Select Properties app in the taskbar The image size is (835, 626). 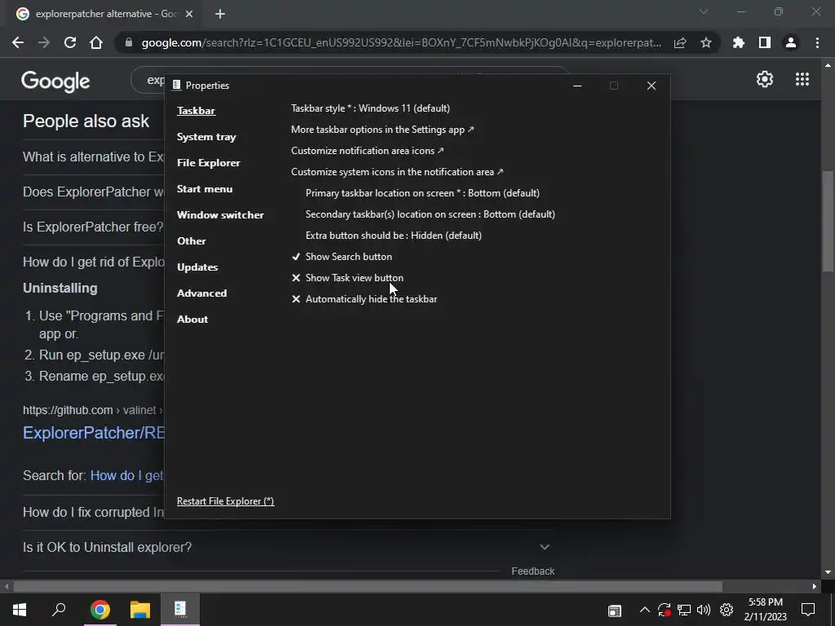180,610
